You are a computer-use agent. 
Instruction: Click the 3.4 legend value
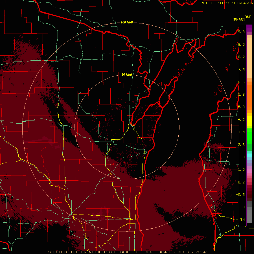click(x=241, y=132)
